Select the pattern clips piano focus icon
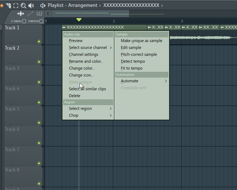Viewport: 237px width, 190px height. [39, 13]
